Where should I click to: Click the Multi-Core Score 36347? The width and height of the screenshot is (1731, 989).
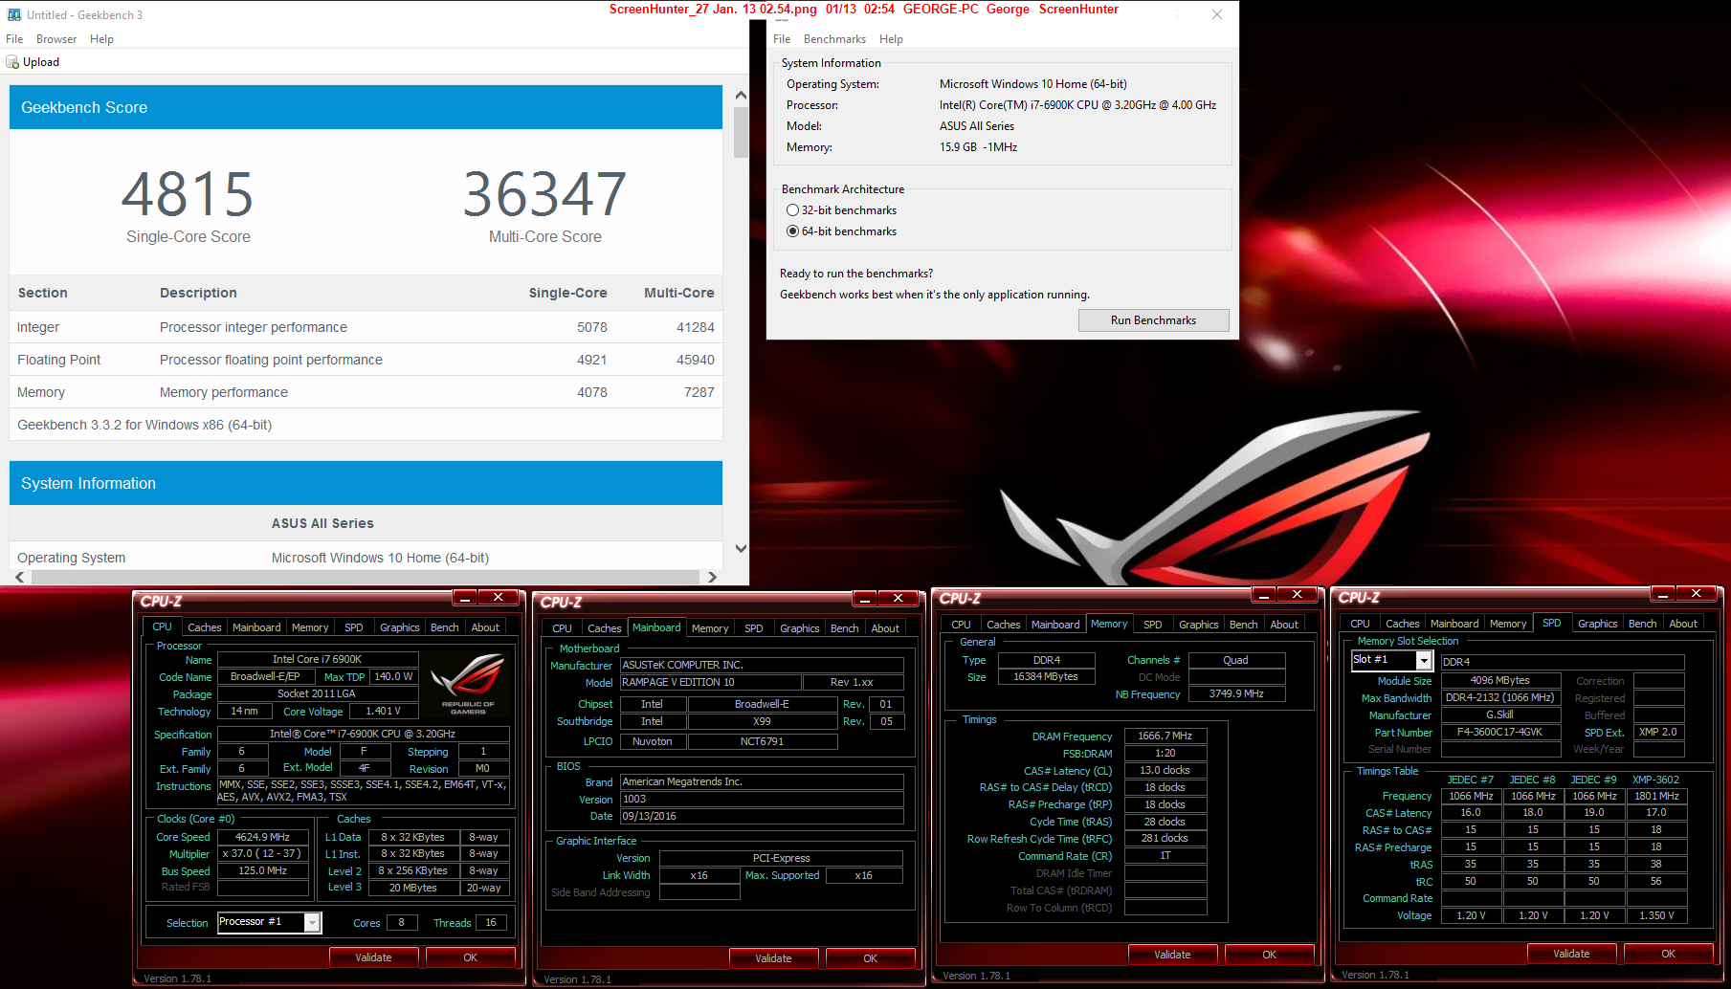(545, 194)
